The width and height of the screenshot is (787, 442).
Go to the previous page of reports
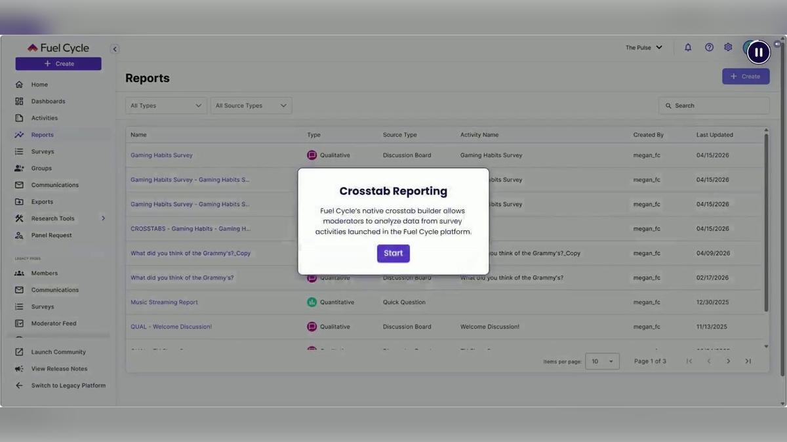[709, 361]
